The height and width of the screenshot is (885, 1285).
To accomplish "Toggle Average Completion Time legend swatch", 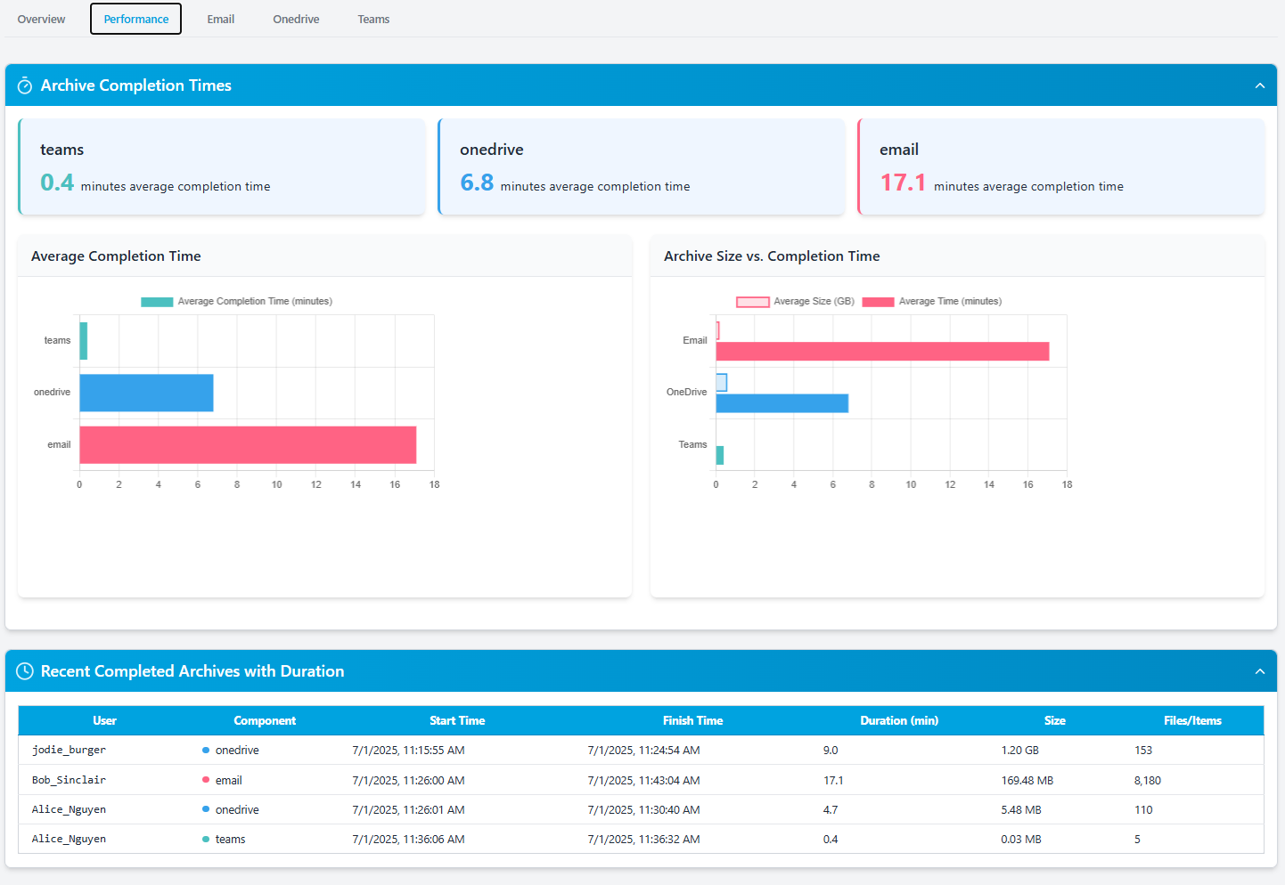I will [157, 302].
